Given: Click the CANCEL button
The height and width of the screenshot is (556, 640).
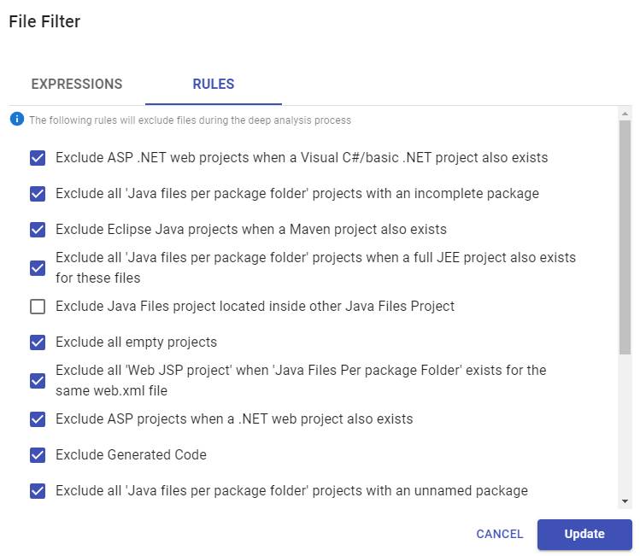Looking at the screenshot, I should pyautogui.click(x=500, y=534).
